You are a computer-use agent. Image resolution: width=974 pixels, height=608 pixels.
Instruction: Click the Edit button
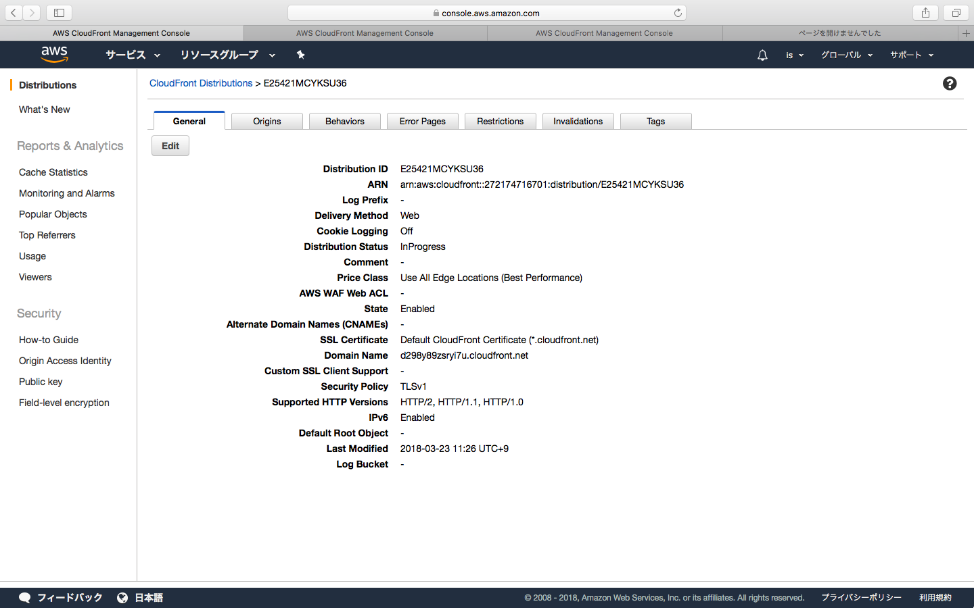pos(170,146)
